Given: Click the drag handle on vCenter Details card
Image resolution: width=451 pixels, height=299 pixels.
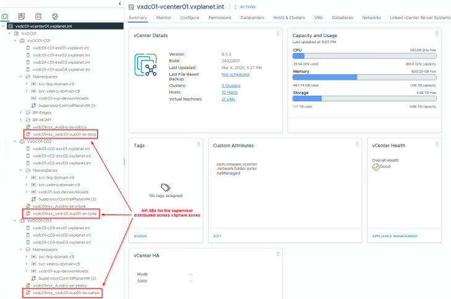Looking at the screenshot, I should [x=279, y=34].
